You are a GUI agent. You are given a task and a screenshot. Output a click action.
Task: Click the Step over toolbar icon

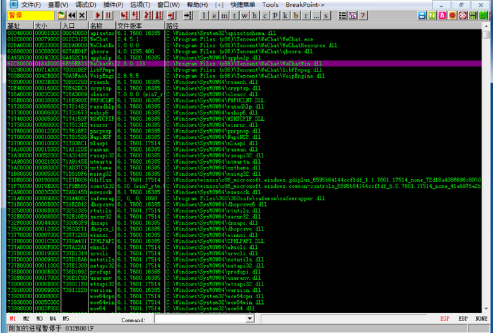pyautogui.click(x=135, y=15)
